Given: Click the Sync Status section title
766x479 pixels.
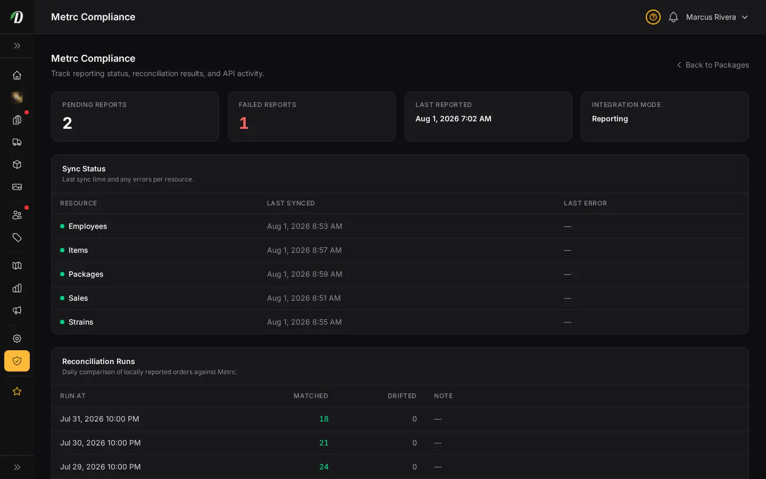Looking at the screenshot, I should click(84, 169).
